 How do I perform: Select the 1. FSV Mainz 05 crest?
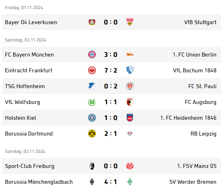[130, 166]
